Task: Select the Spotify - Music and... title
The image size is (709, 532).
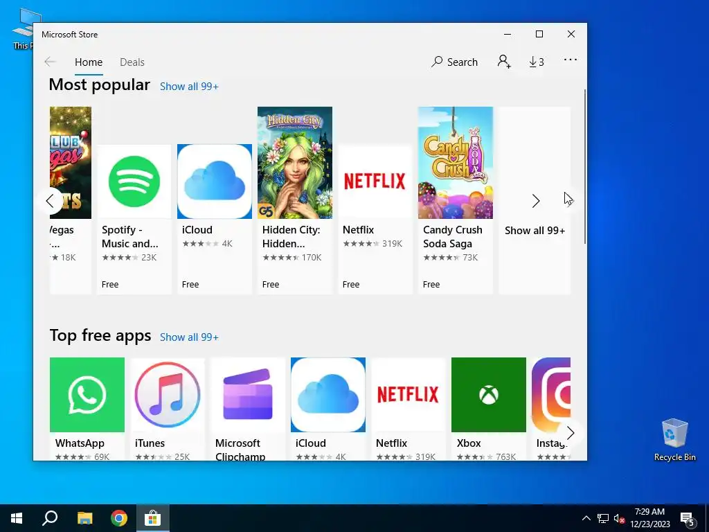Action: click(x=130, y=237)
